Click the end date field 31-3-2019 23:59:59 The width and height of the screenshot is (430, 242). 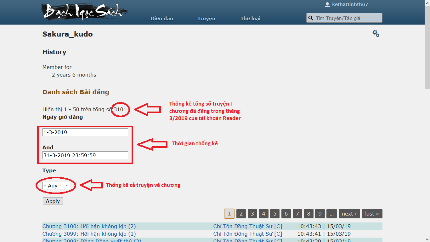(85, 155)
